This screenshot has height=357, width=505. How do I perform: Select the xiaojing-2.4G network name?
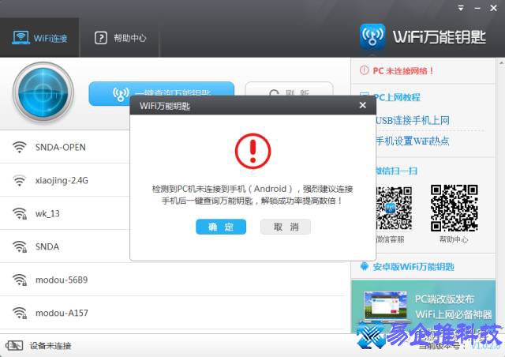point(62,181)
